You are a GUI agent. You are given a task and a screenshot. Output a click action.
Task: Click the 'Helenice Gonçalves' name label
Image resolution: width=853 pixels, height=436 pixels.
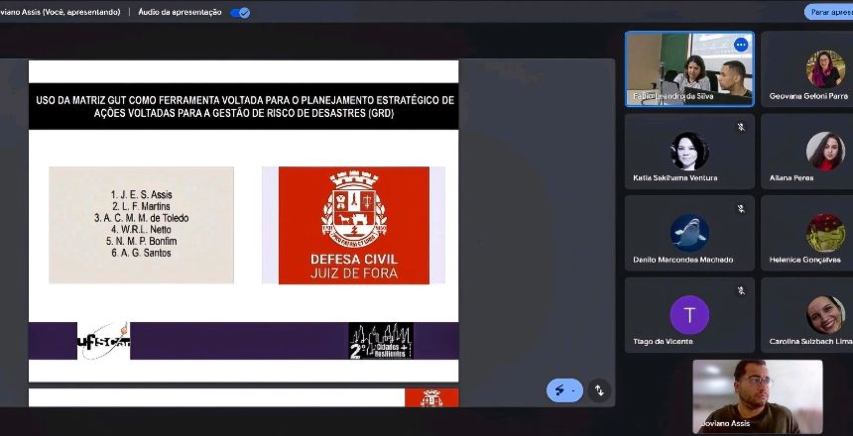[x=805, y=260]
